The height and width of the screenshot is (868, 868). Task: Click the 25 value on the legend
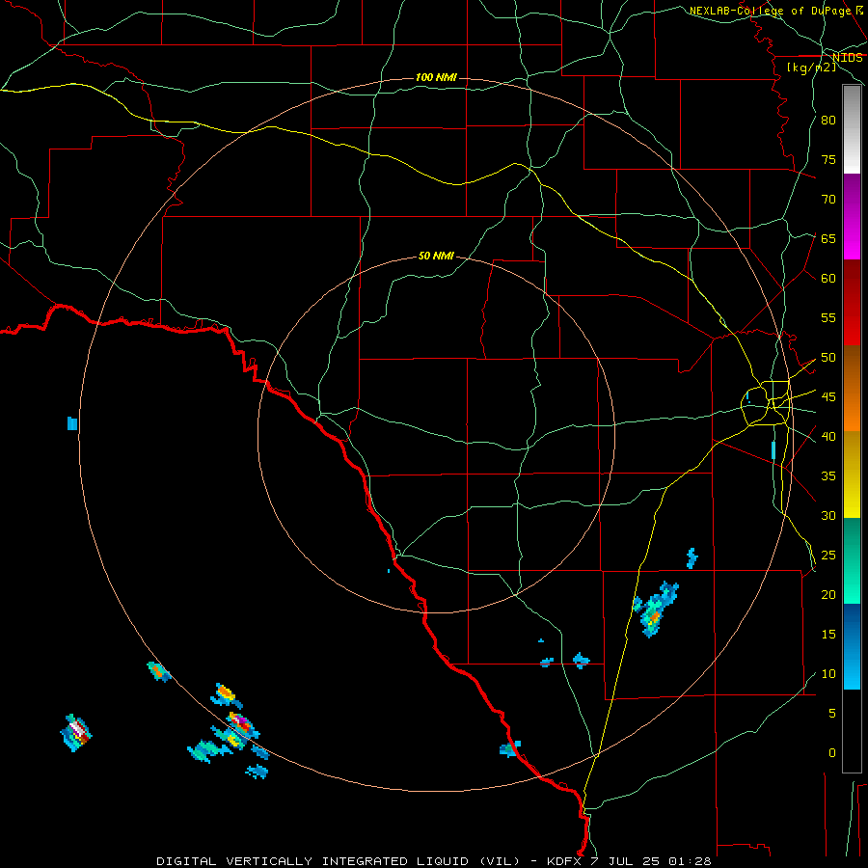(x=828, y=556)
